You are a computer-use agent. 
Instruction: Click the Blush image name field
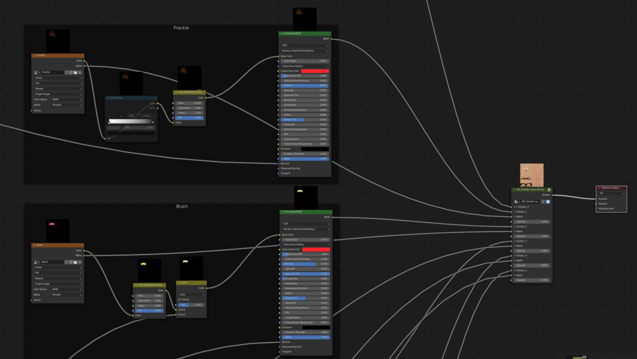53,262
